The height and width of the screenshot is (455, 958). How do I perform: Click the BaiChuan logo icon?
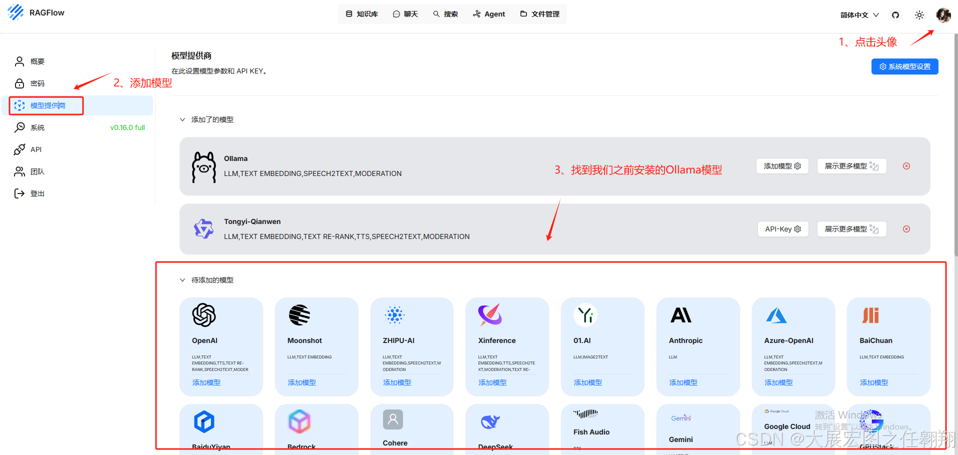pos(870,315)
